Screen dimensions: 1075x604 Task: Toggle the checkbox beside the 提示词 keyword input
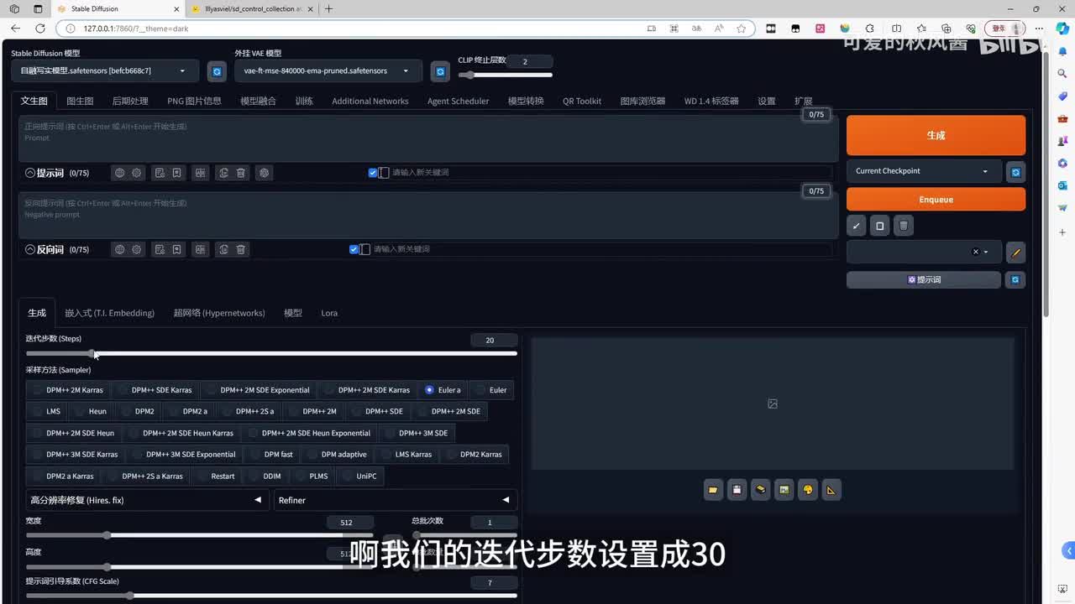tap(373, 173)
